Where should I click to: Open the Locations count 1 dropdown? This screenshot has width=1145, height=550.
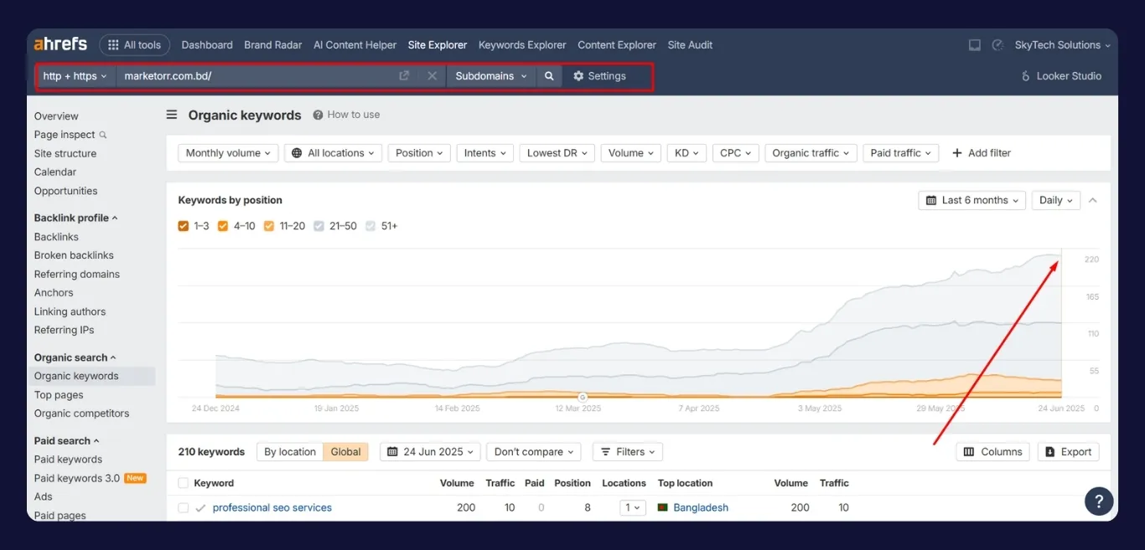[x=633, y=508]
